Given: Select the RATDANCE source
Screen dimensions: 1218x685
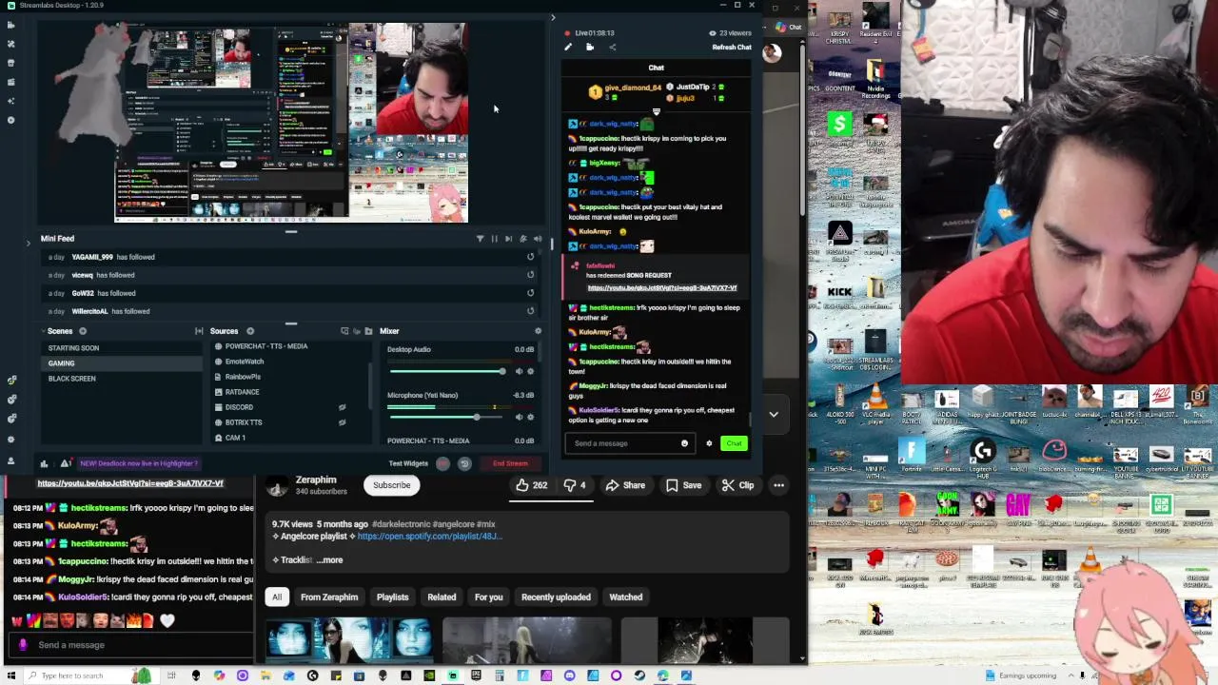Looking at the screenshot, I should point(242,392).
